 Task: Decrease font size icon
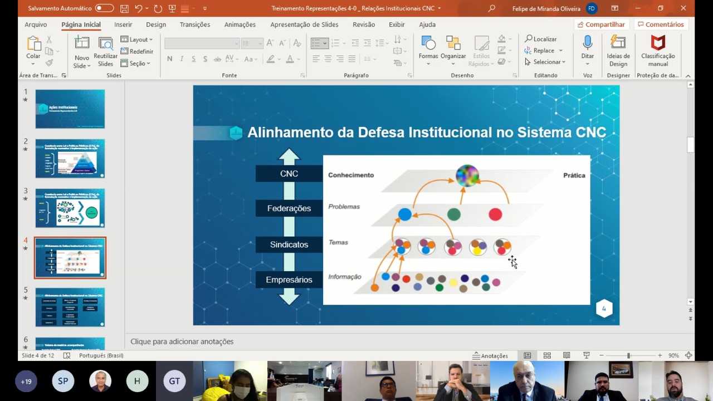[x=282, y=43]
